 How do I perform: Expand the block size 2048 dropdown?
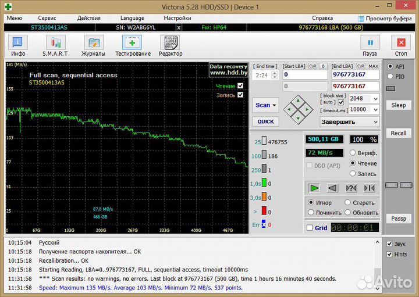click(374, 99)
